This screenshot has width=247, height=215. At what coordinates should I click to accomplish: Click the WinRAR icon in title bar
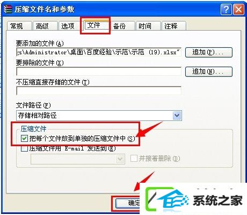click(x=8, y=9)
